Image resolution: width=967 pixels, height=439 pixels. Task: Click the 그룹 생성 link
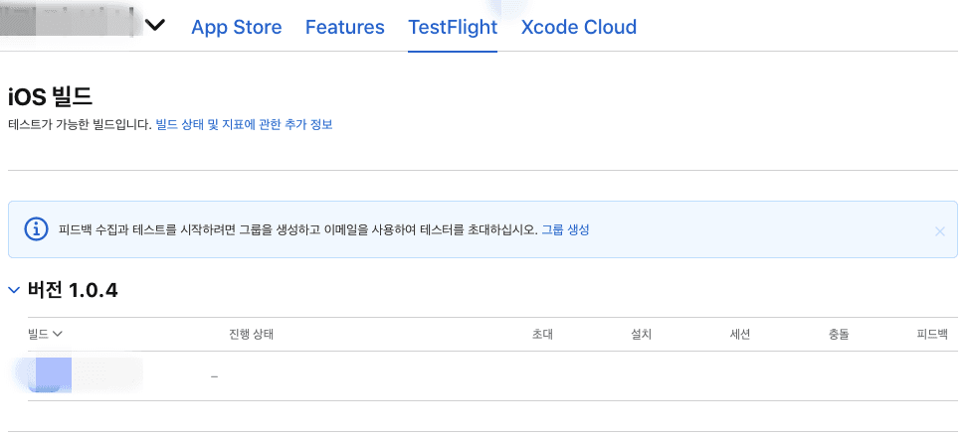click(565, 229)
